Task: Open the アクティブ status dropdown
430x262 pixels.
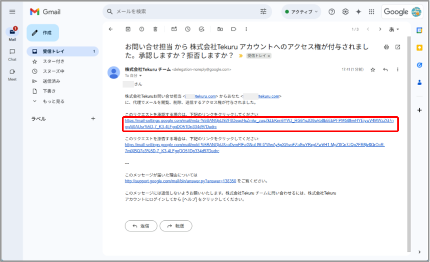Action: pos(301,12)
